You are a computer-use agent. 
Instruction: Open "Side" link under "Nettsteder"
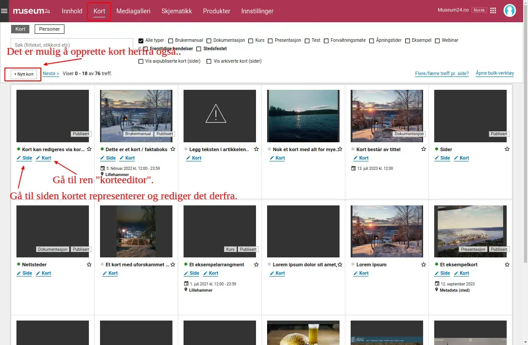(x=24, y=273)
